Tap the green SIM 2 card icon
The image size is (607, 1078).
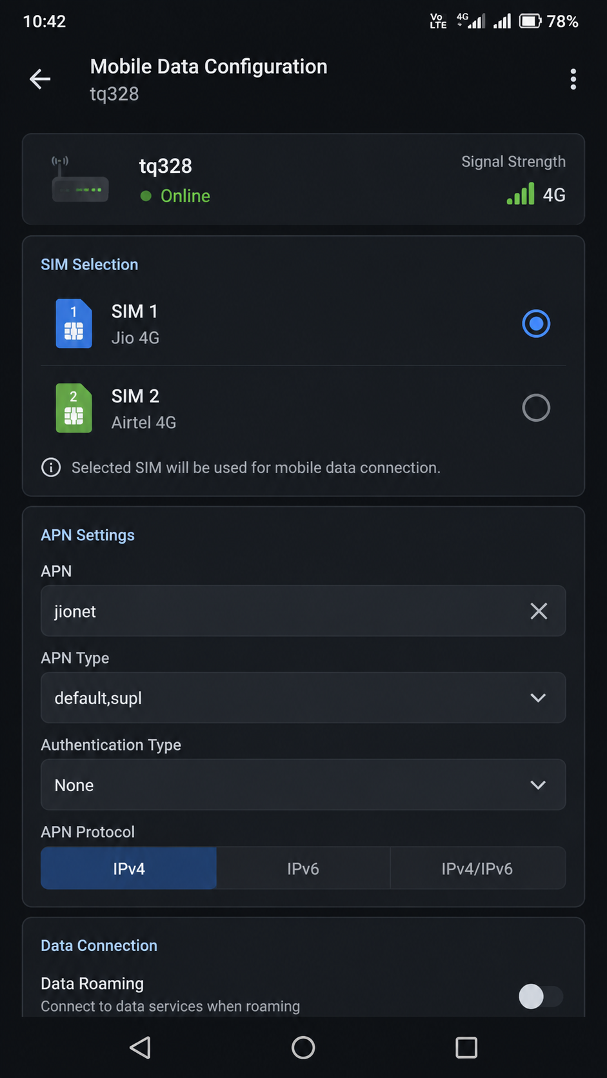[x=74, y=408]
